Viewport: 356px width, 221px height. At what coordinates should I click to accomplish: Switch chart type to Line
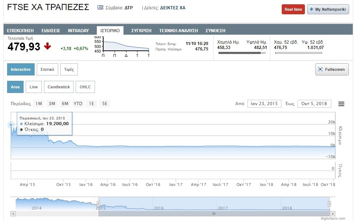pyautogui.click(x=34, y=87)
